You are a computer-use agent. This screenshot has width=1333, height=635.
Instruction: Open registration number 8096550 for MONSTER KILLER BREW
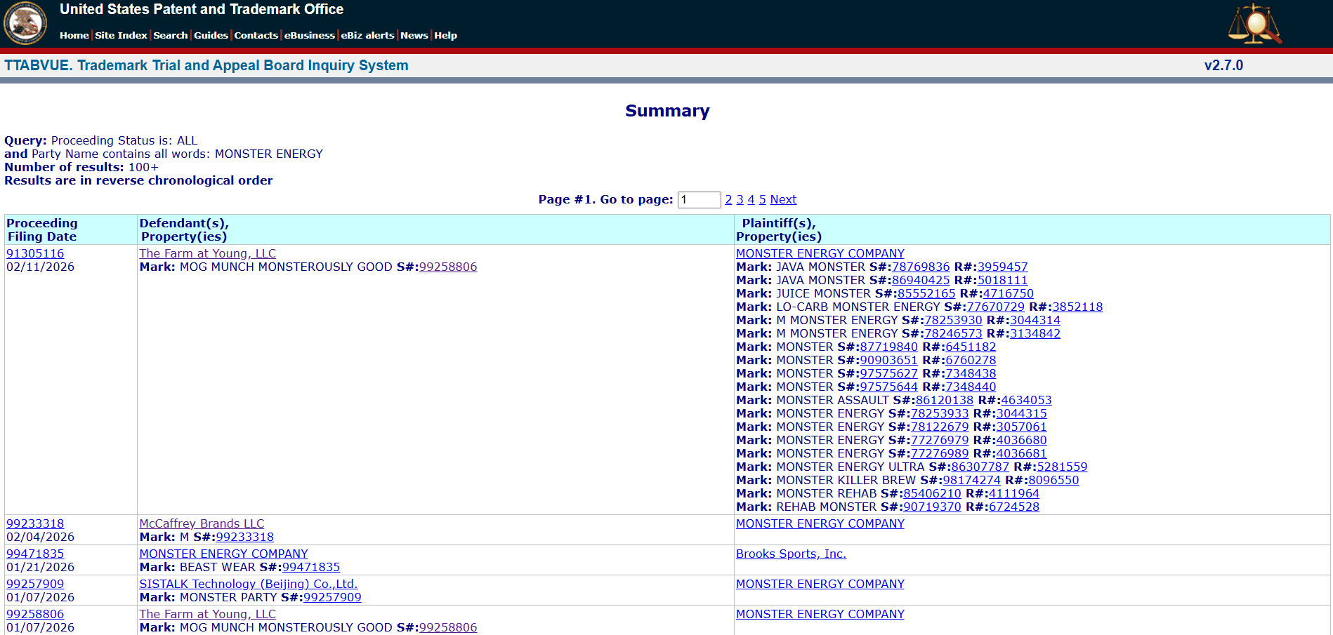tap(1053, 480)
